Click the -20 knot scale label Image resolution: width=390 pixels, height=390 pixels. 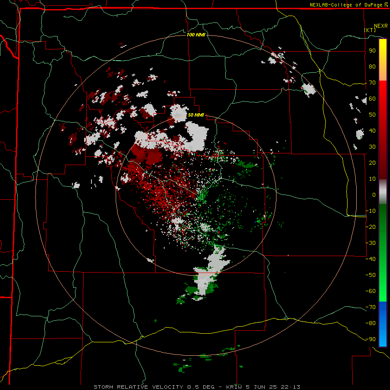(x=371, y=227)
